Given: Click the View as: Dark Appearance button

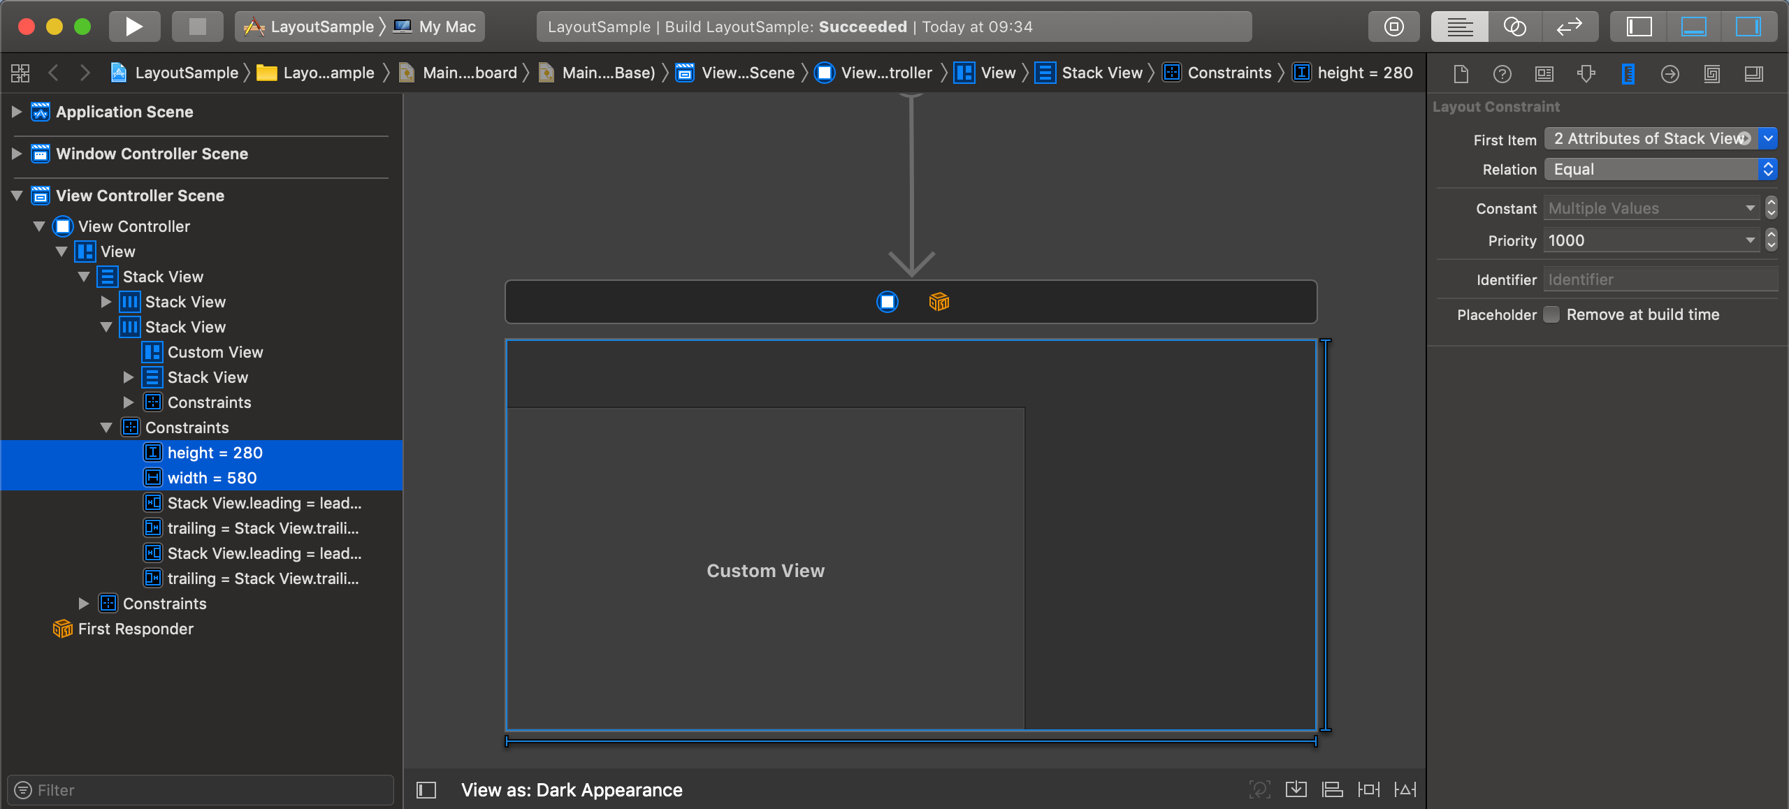Looking at the screenshot, I should pyautogui.click(x=572, y=789).
